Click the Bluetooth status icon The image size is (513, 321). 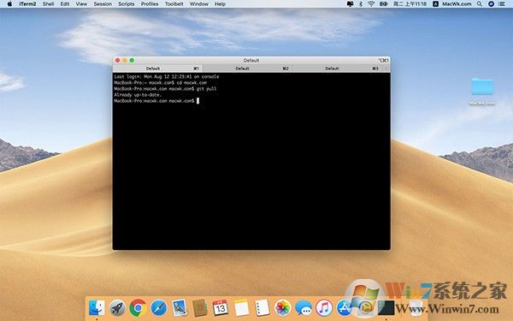(x=361, y=4)
